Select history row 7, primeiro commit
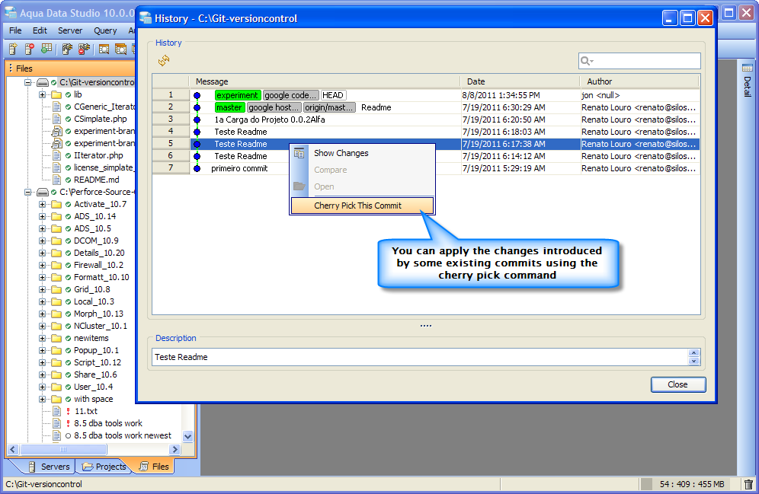Viewport: 759px width, 494px height. click(425, 168)
